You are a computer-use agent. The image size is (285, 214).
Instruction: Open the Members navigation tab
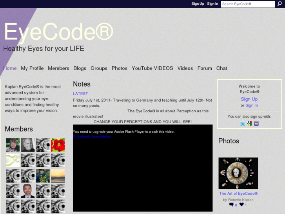(58, 68)
